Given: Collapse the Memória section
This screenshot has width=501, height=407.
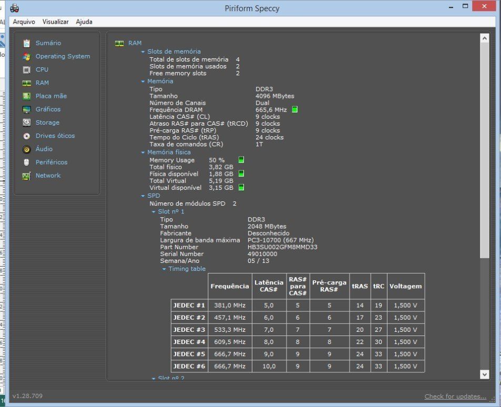Looking at the screenshot, I should (143, 82).
